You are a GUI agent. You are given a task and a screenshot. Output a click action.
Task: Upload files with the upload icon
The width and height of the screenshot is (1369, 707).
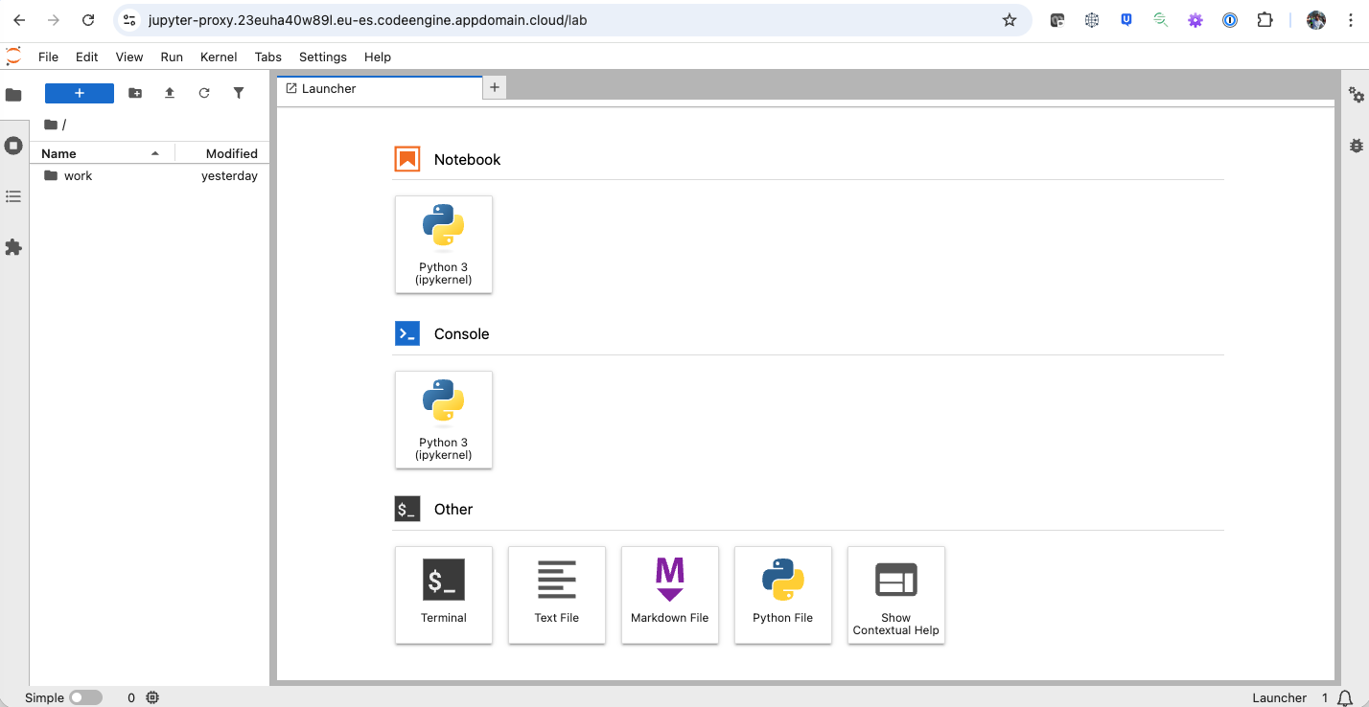click(170, 93)
